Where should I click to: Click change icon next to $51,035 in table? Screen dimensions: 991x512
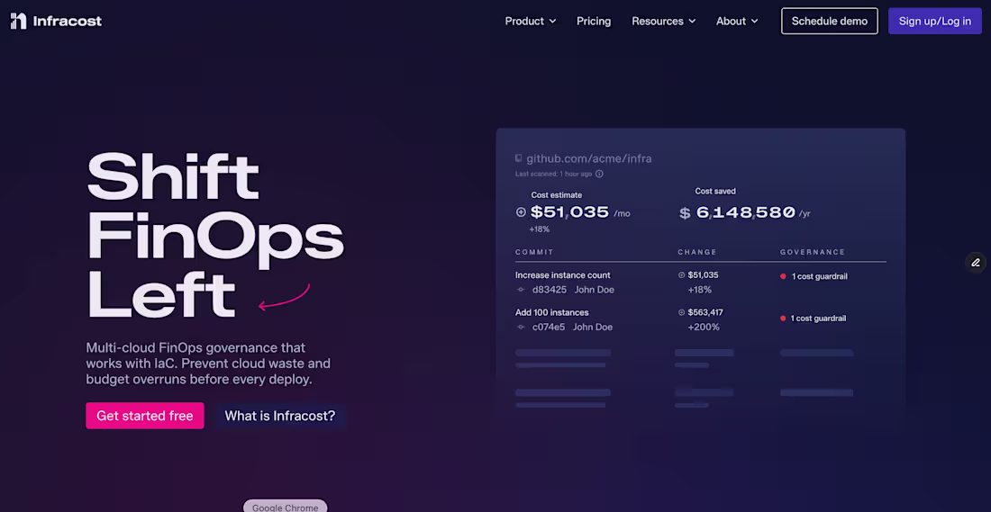point(681,275)
